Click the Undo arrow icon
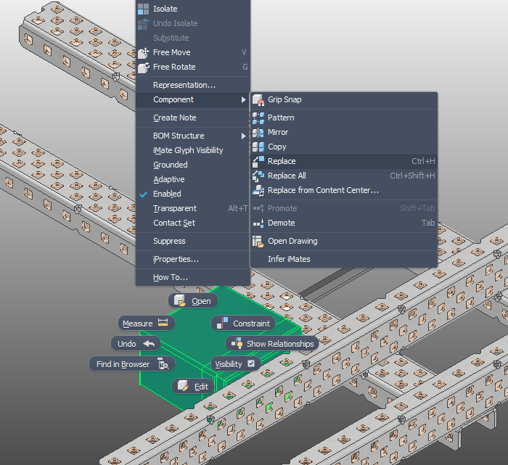This screenshot has height=465, width=508. [x=149, y=344]
